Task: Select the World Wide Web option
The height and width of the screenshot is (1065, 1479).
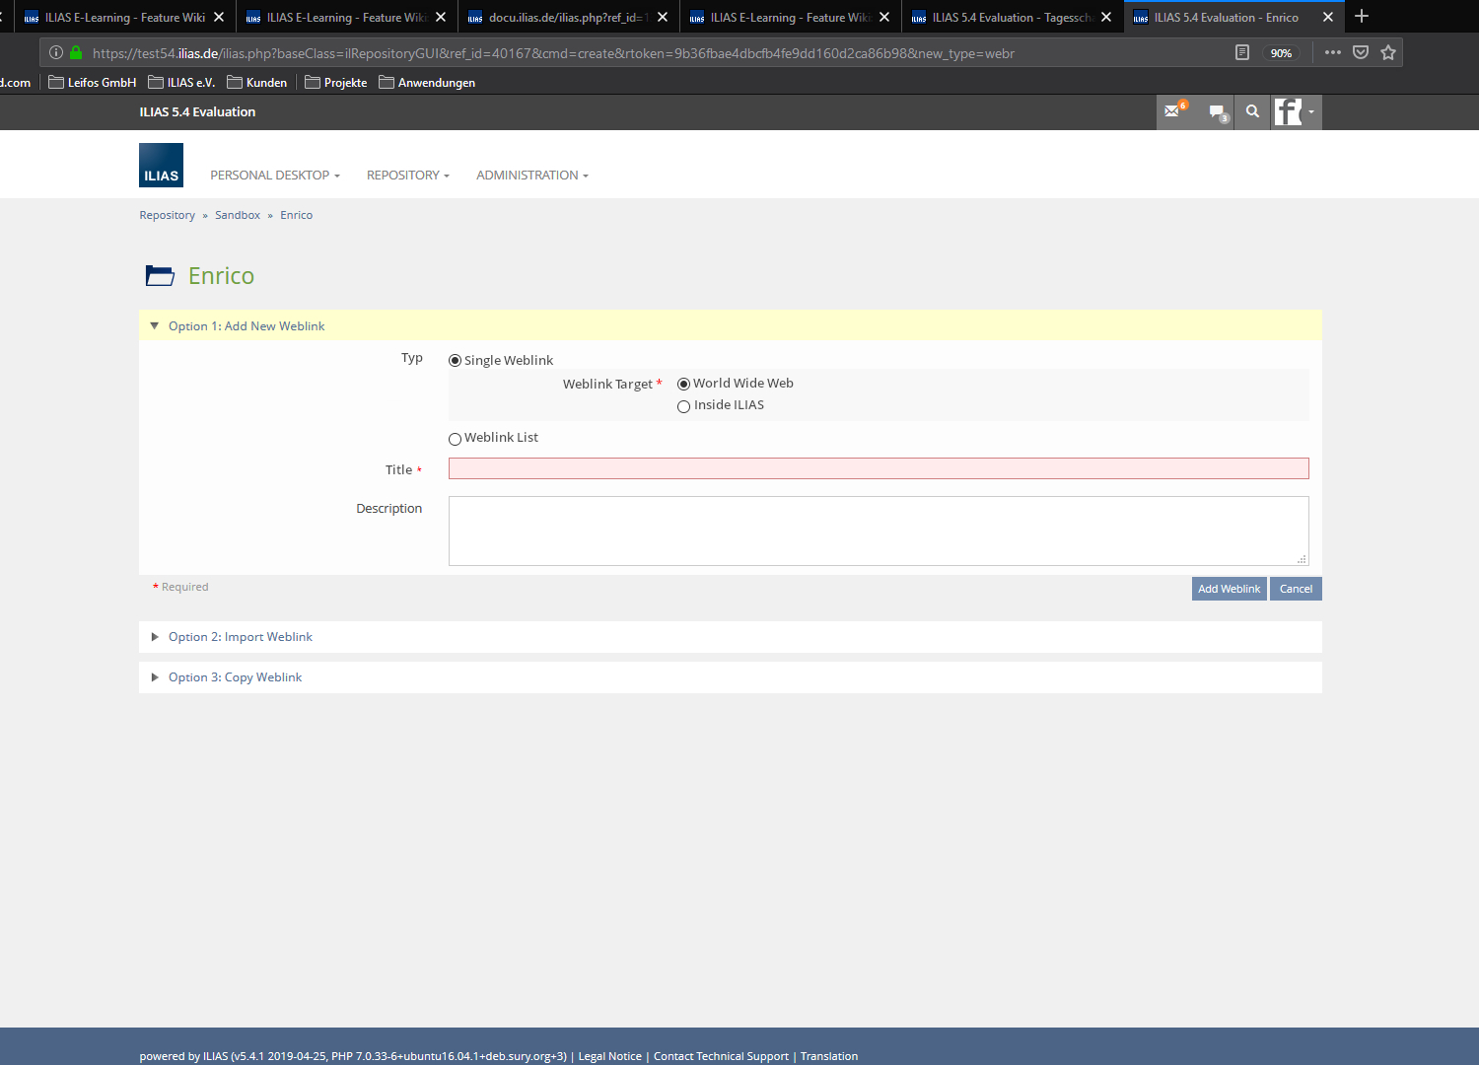Action: tap(683, 385)
